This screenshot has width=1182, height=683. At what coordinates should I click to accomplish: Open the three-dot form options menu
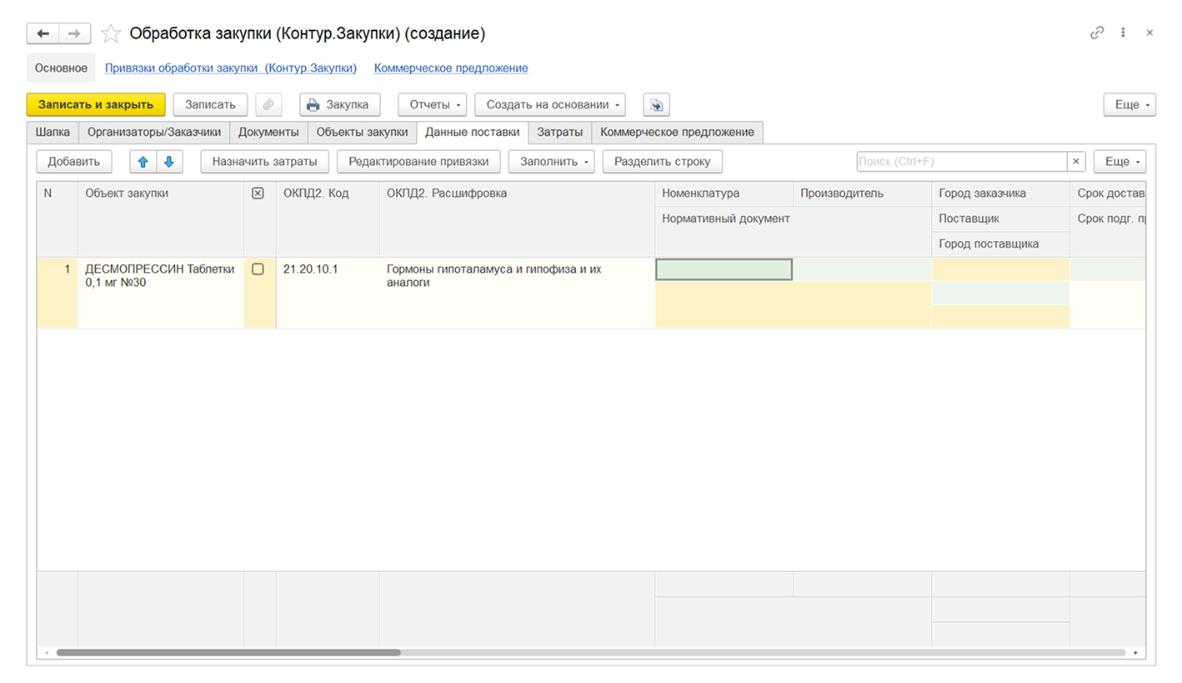pos(1123,33)
